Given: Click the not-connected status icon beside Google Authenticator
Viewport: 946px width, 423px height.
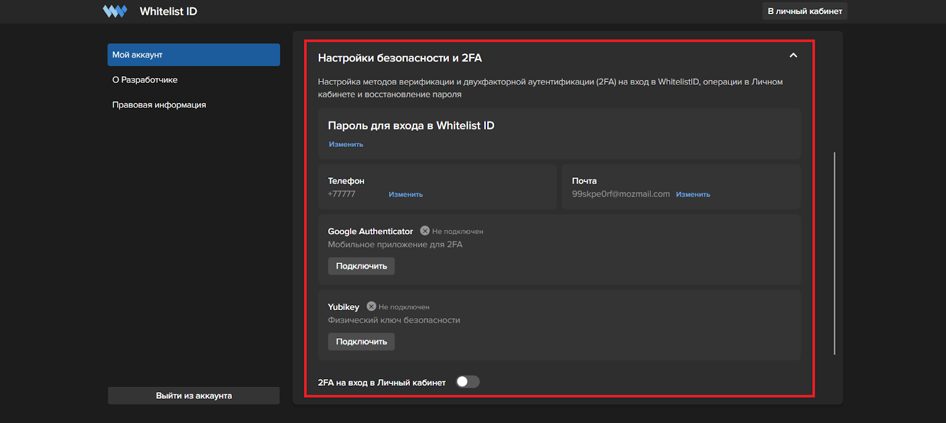Looking at the screenshot, I should point(425,231).
